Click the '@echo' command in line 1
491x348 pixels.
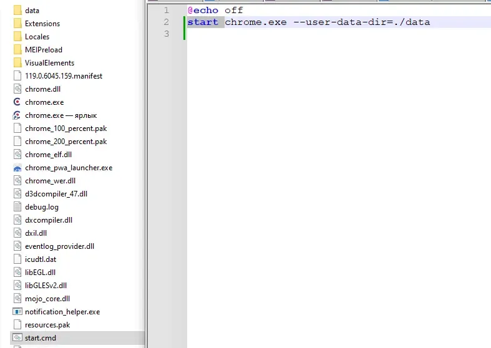point(203,11)
